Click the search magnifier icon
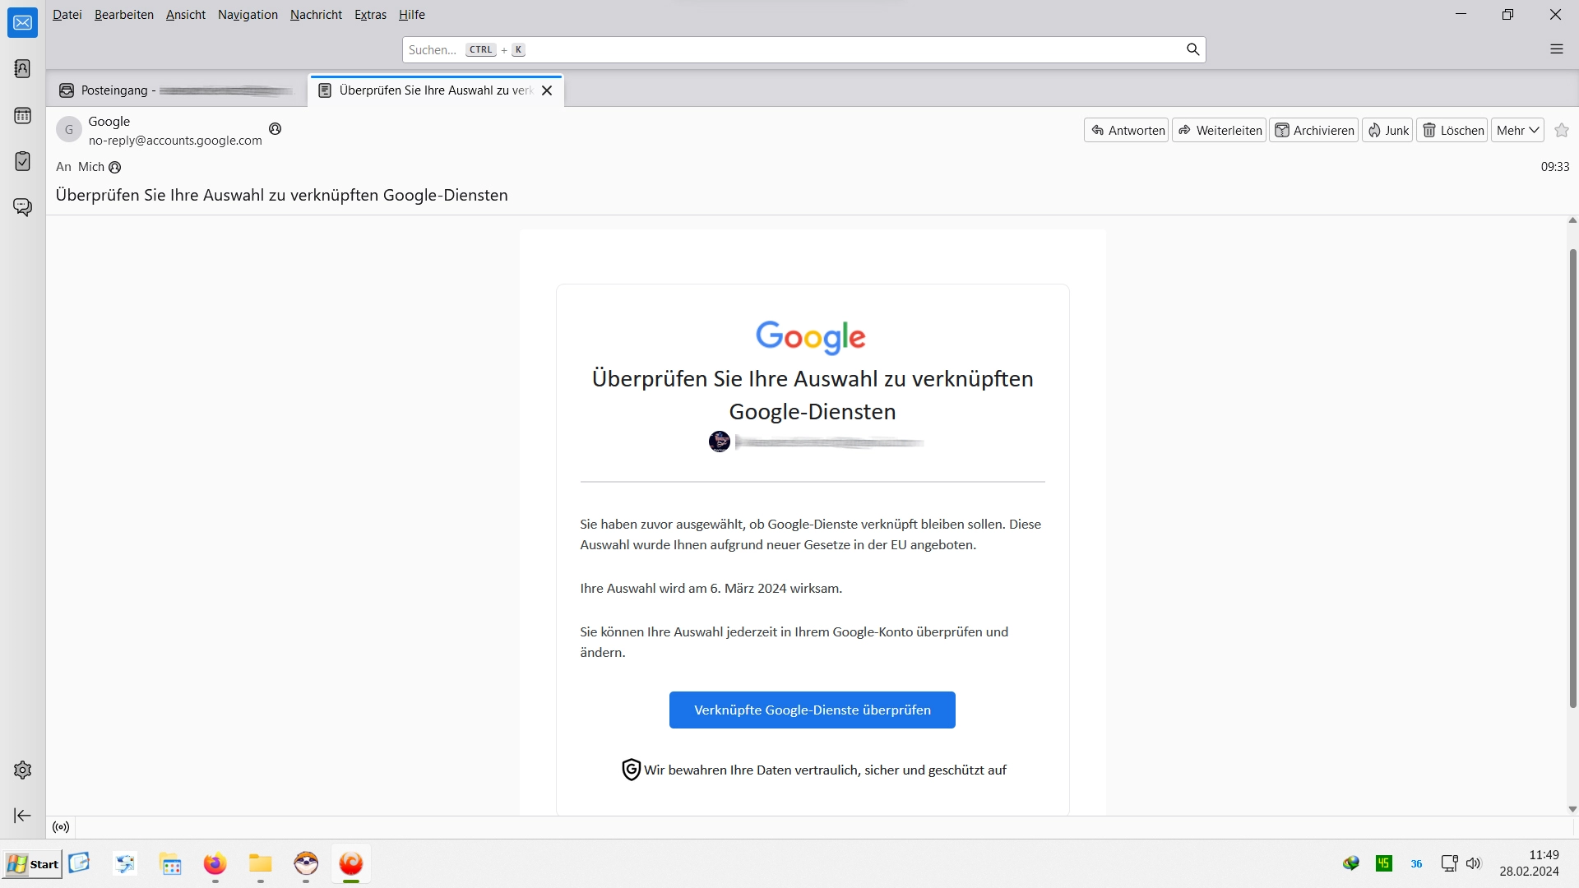Screen dimensions: 1579x888 coord(1192,49)
